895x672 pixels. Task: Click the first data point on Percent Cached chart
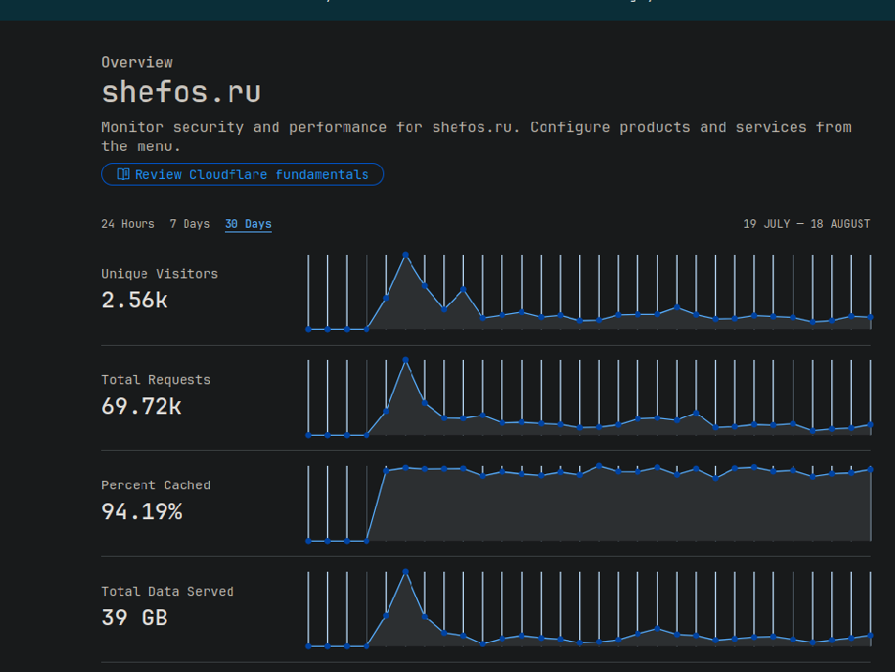[x=308, y=541]
